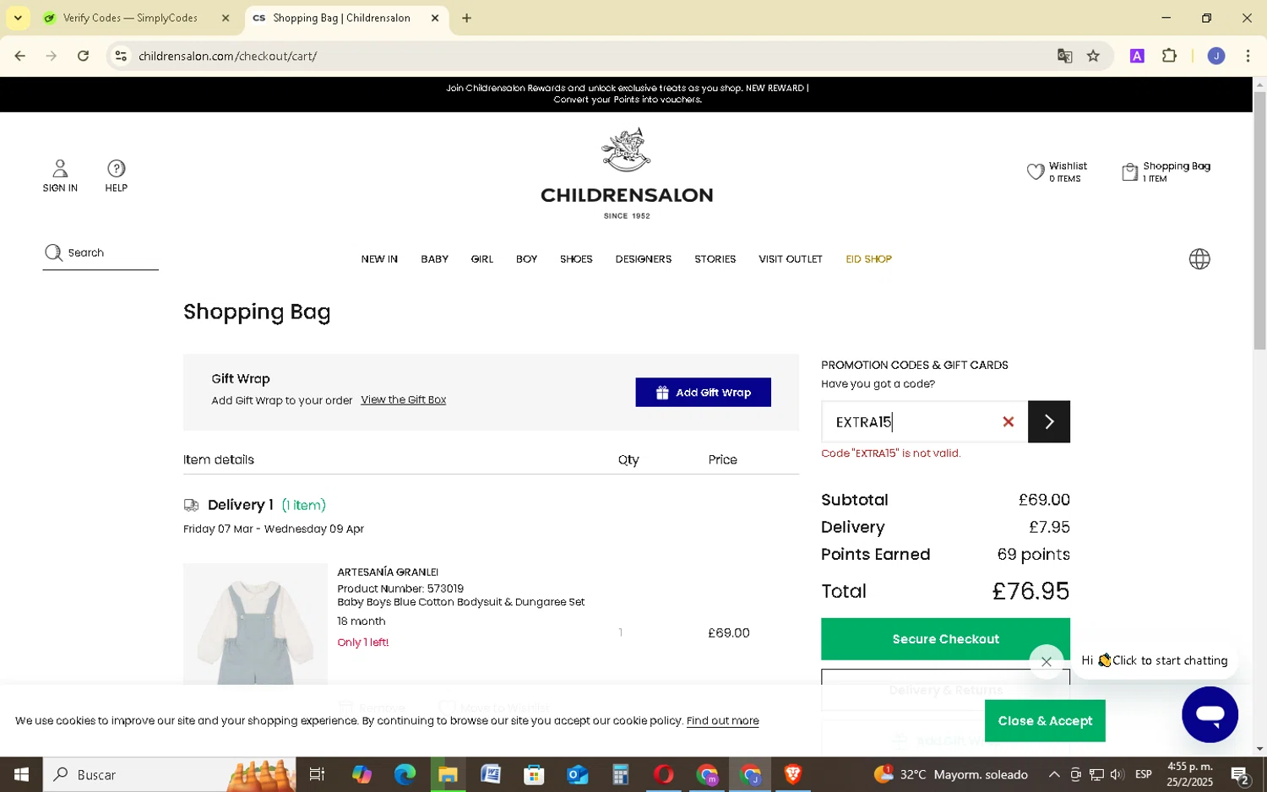Open the BOY menu
1267x792 pixels.
pos(526,259)
